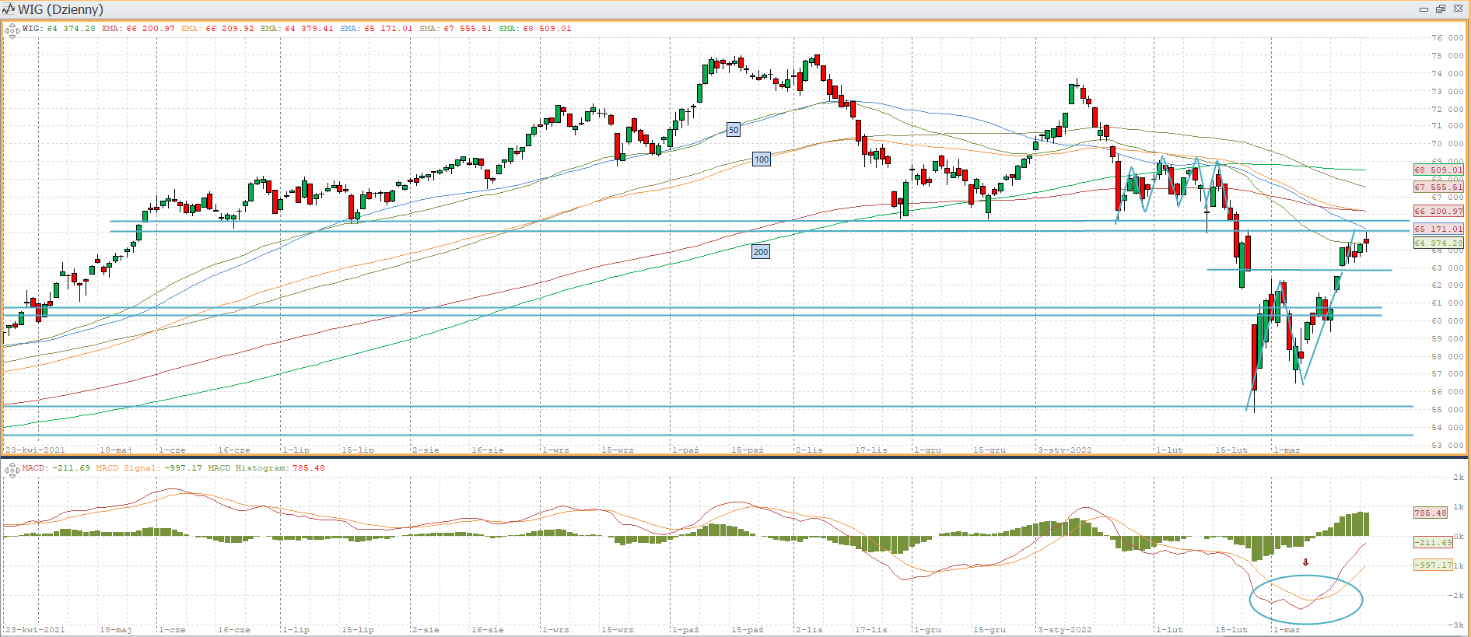Click the 64 374.28 price axis tag
Image resolution: width=1471 pixels, height=637 pixels.
(x=1438, y=243)
